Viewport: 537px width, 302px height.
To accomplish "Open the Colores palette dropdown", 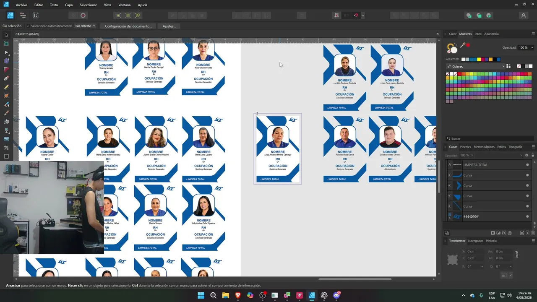I will (x=475, y=66).
